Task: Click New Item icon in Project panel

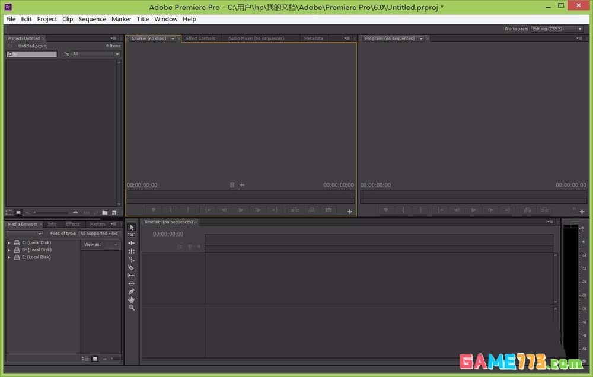Action: (114, 213)
